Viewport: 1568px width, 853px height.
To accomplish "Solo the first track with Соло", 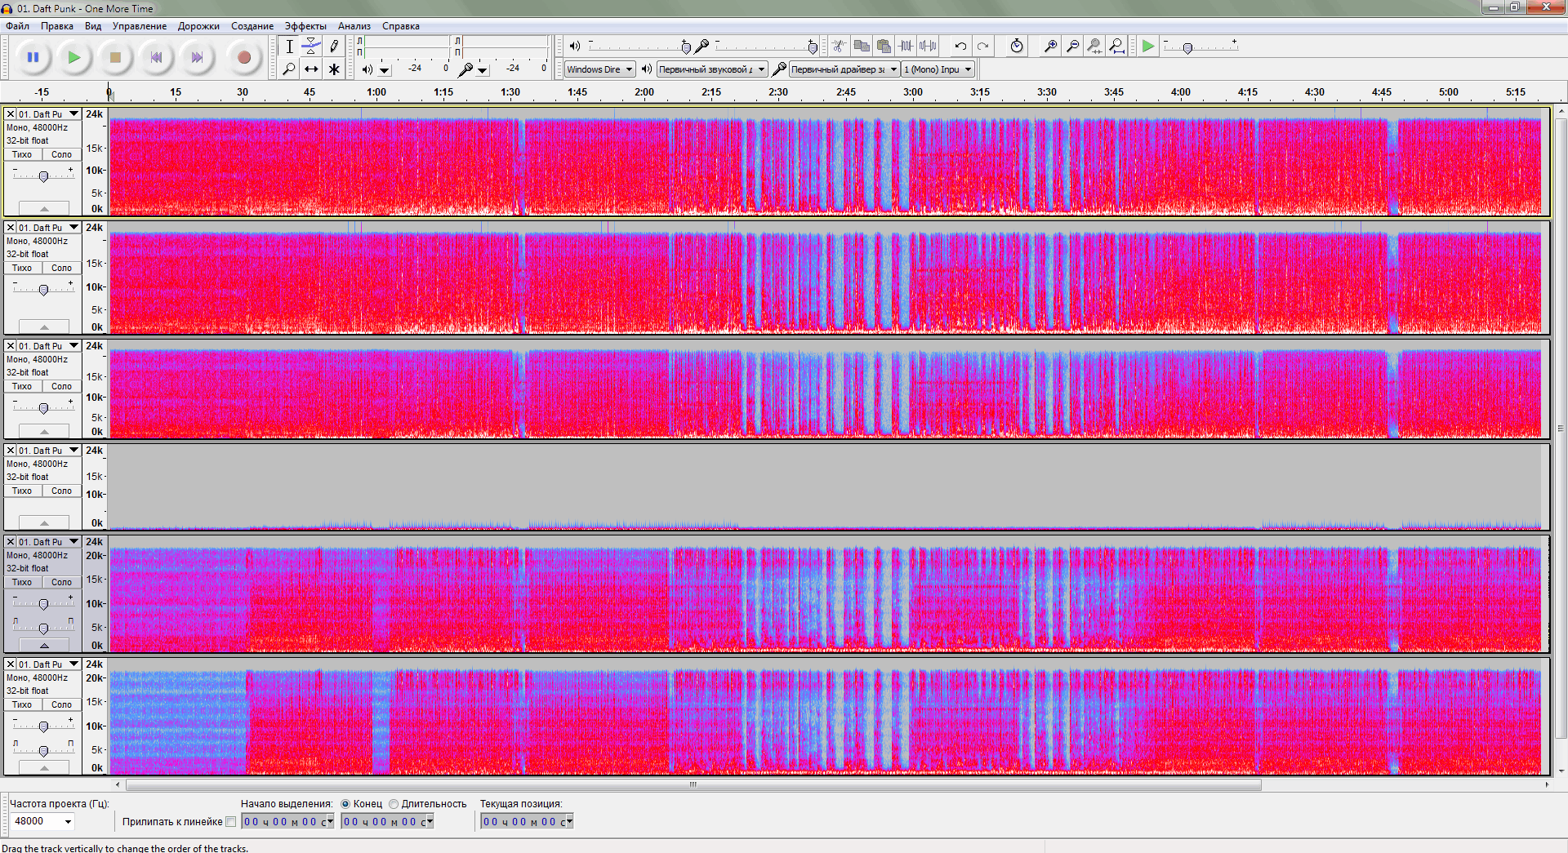I will coord(62,154).
